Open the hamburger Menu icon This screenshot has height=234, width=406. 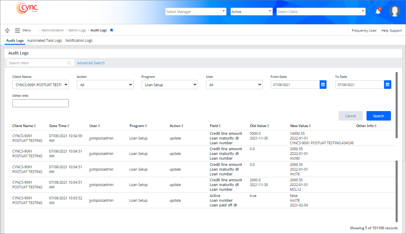tap(18, 31)
